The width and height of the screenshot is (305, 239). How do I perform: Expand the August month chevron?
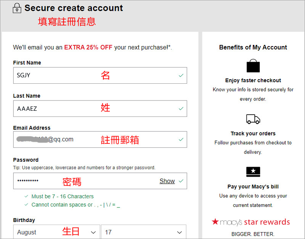click(93, 232)
